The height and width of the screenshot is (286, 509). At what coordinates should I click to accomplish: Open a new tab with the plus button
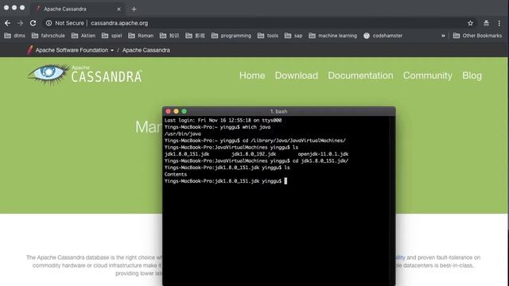(134, 9)
